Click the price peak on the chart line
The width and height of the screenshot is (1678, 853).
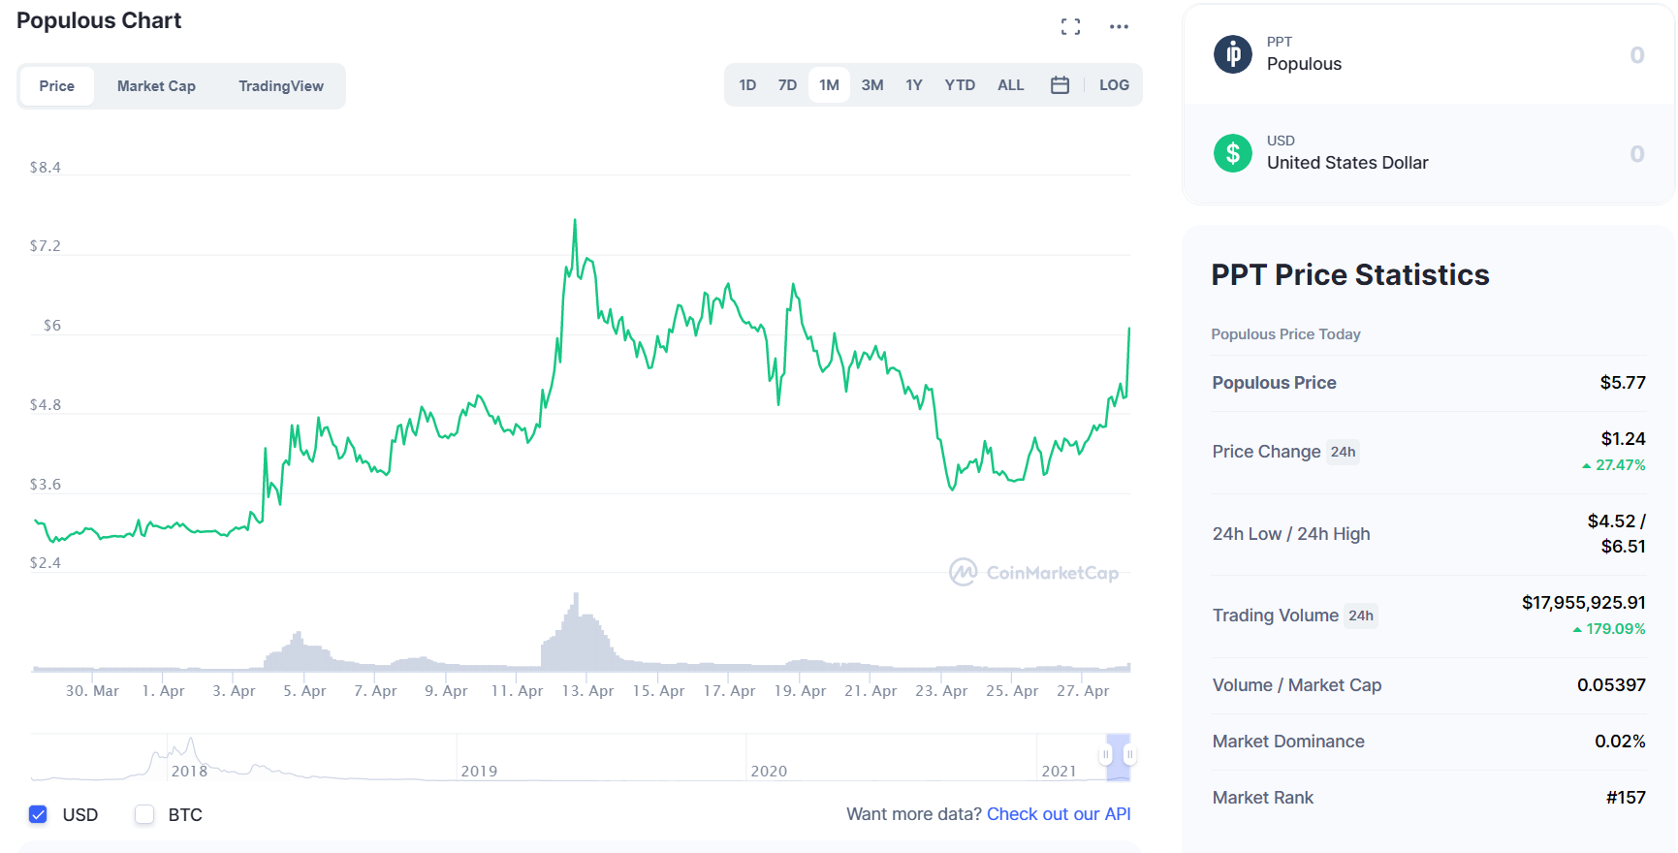point(575,221)
